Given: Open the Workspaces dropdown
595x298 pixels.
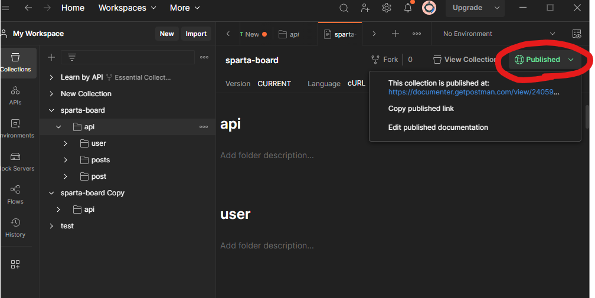Looking at the screenshot, I should (x=127, y=8).
